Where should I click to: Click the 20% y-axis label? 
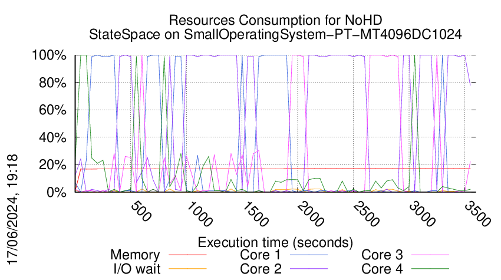pos(52,165)
